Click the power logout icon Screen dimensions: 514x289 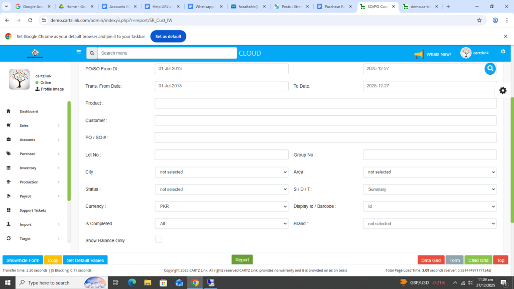pos(503,52)
